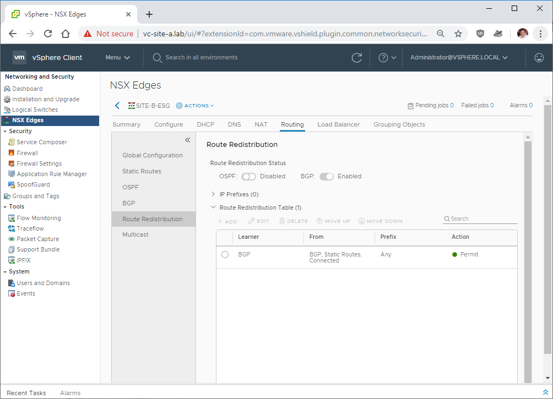Image resolution: width=553 pixels, height=399 pixels.
Task: Click the feedback smiley icon
Action: (539, 57)
